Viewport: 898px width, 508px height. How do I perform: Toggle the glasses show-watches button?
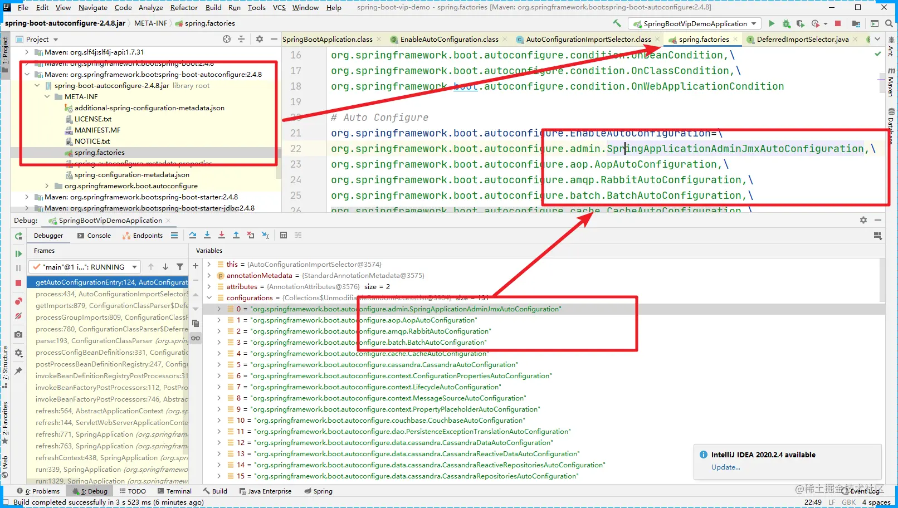[x=196, y=338]
